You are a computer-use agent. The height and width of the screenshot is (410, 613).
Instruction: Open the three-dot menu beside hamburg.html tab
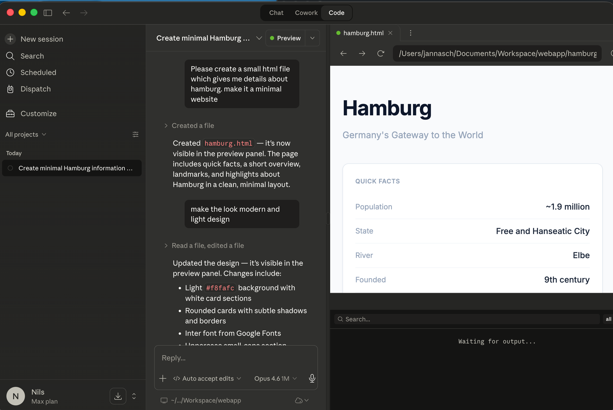[410, 33]
